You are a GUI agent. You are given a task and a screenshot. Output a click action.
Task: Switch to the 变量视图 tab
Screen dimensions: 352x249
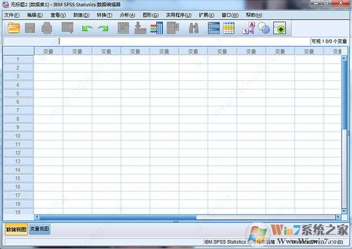(40, 229)
